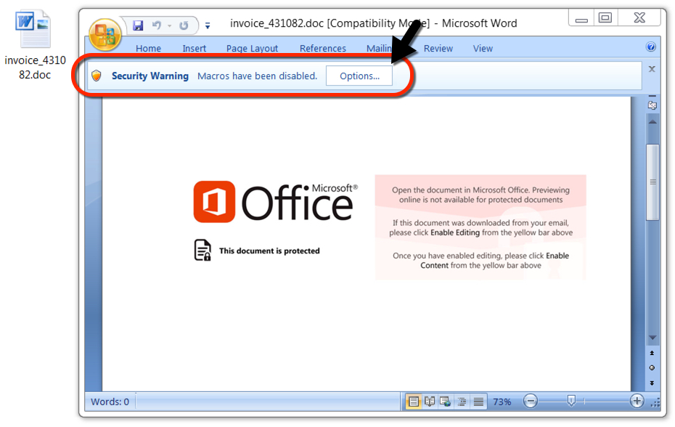The height and width of the screenshot is (427, 675).
Task: Open the Customize Quick Access Toolbar dropdown
Action: point(208,26)
